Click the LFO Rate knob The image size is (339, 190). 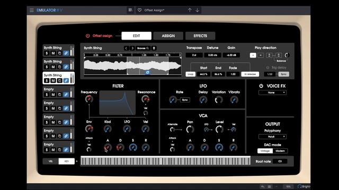click(x=173, y=100)
